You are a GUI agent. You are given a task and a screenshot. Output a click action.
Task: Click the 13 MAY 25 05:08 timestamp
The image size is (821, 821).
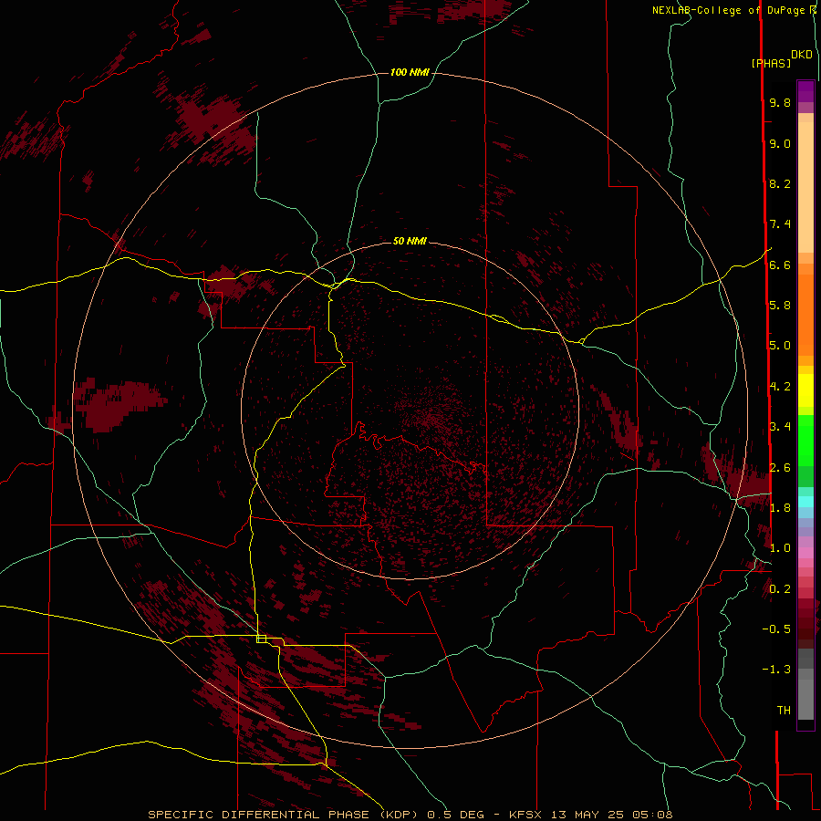pyautogui.click(x=612, y=815)
